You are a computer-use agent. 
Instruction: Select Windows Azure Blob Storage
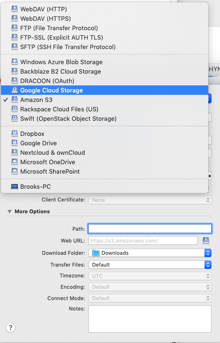(105, 62)
